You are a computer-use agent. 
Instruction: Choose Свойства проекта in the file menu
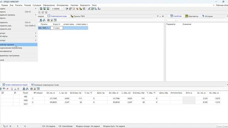coord(19,45)
